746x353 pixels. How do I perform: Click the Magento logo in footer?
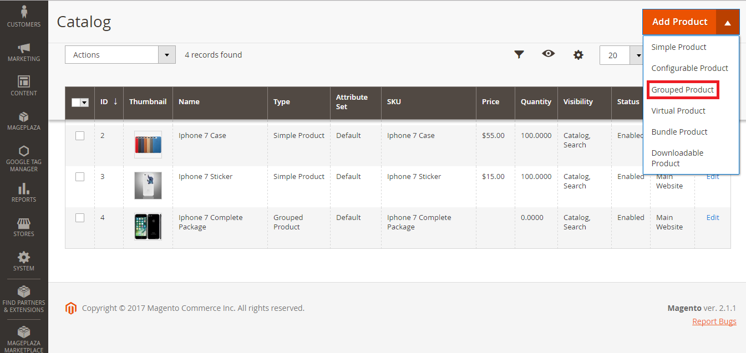coord(71,308)
